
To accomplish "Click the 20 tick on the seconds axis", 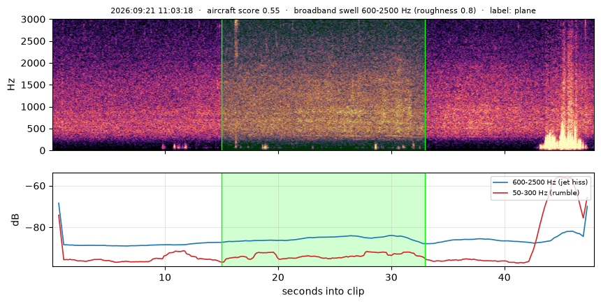I will (x=278, y=277).
